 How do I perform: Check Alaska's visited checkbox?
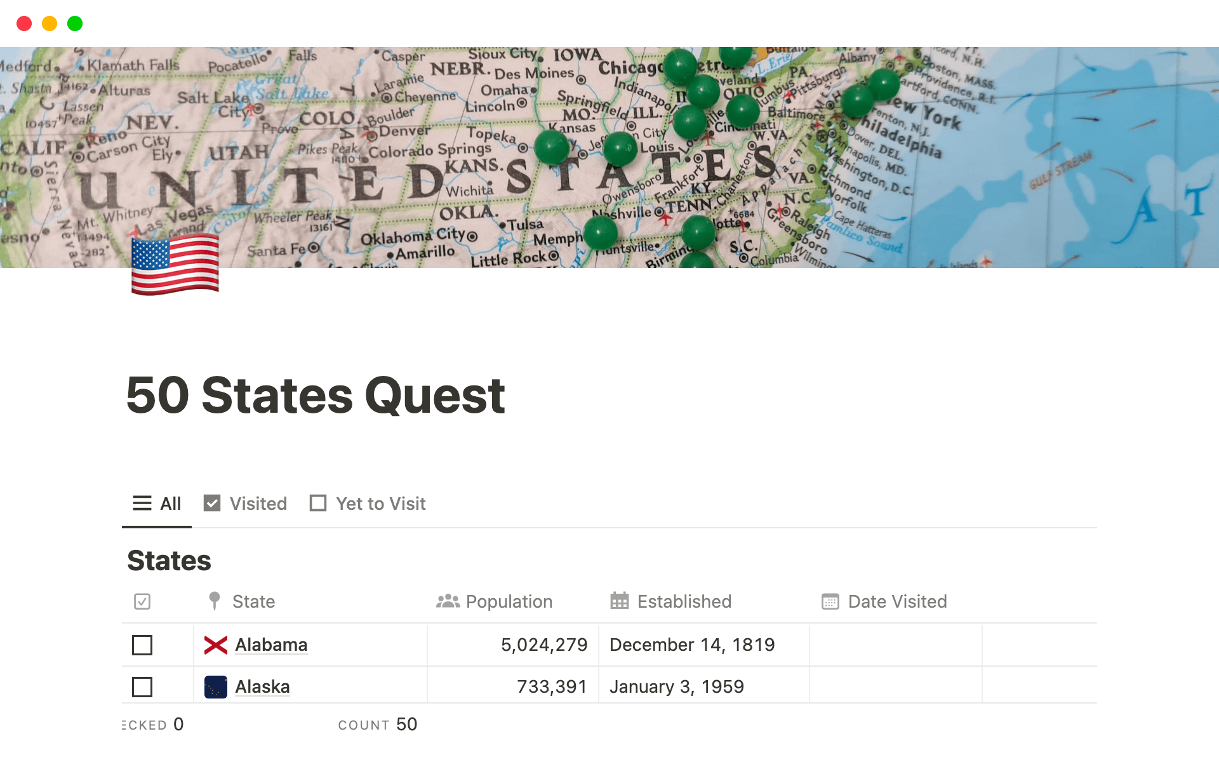(142, 686)
